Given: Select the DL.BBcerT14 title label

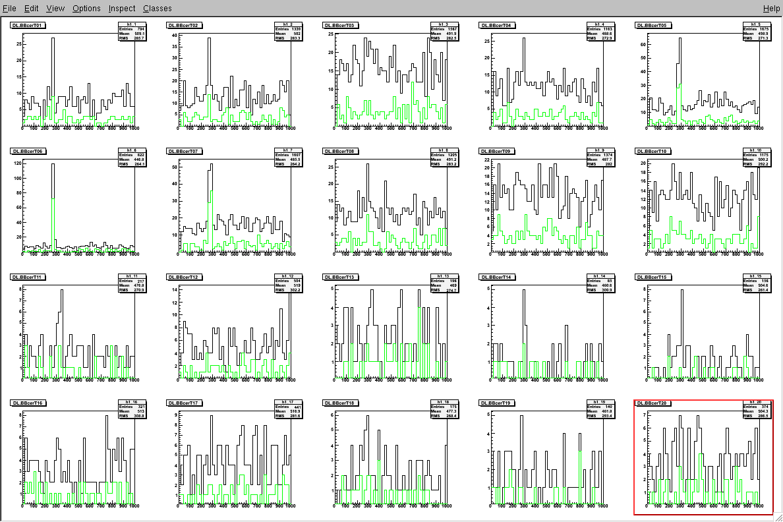Looking at the screenshot, I should click(496, 277).
